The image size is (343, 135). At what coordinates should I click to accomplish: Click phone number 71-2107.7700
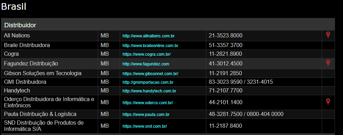(225, 91)
